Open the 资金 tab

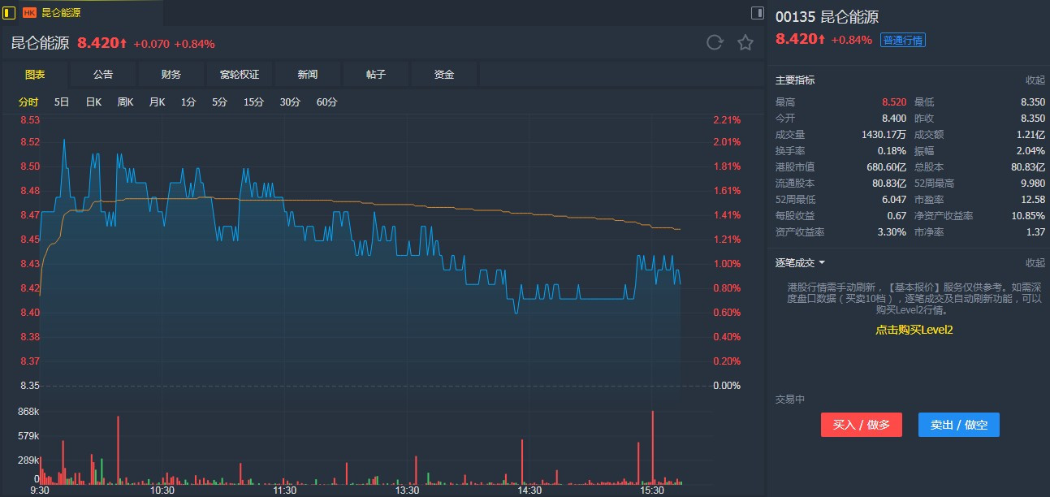click(x=444, y=74)
